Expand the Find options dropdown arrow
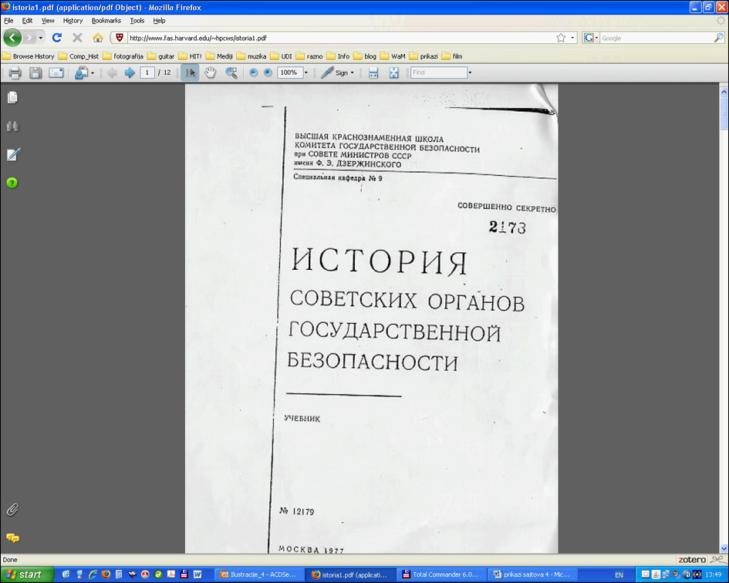The width and height of the screenshot is (729, 583). pos(470,72)
